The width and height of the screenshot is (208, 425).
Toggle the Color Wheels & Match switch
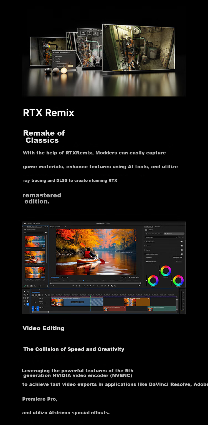click(182, 254)
